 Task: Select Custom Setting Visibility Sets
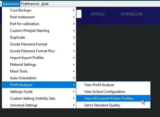click(39, 98)
